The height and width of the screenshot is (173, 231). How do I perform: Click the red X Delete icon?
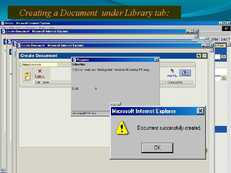[x=40, y=71]
